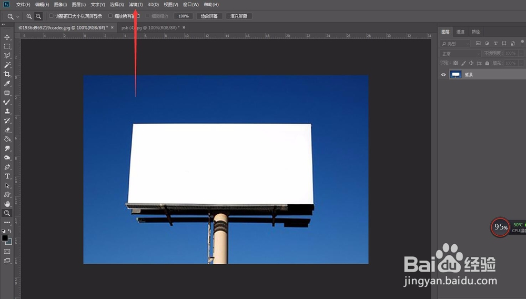The height and width of the screenshot is (299, 526).
Task: Select the Rectangular Marquee tool
Action: (x=7, y=46)
